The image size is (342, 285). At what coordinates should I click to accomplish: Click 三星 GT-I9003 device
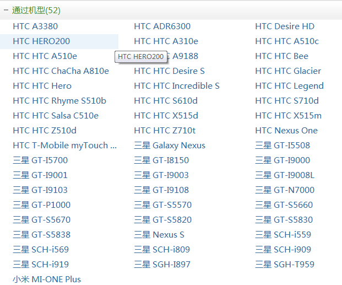[x=161, y=175]
